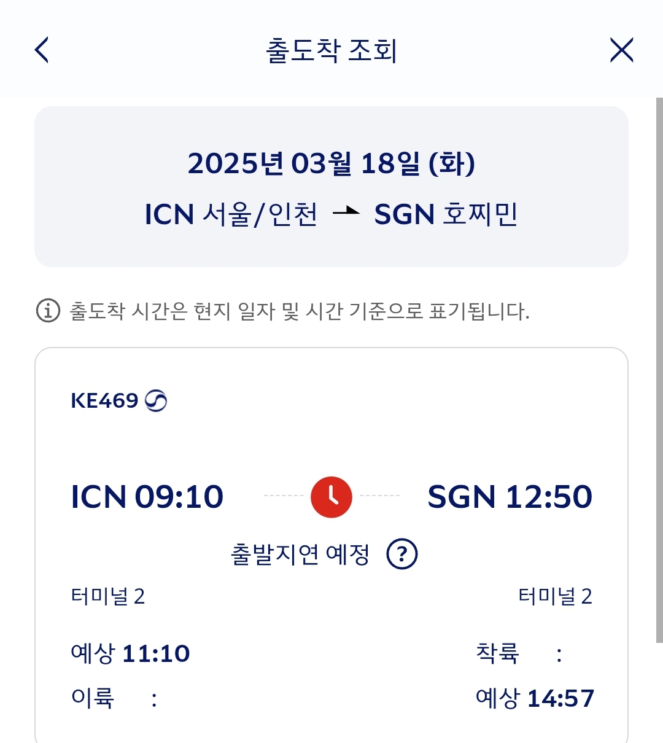Image resolution: width=663 pixels, height=743 pixels.
Task: Tap the expected departure time 예상 11:10
Action: tap(130, 653)
